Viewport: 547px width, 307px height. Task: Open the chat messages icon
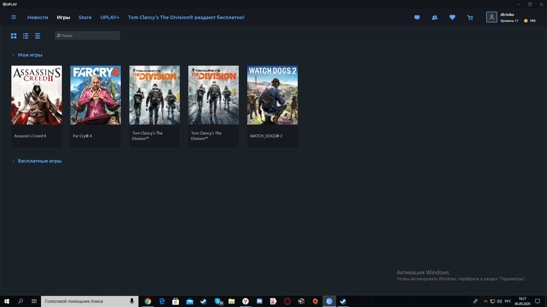coord(417,17)
